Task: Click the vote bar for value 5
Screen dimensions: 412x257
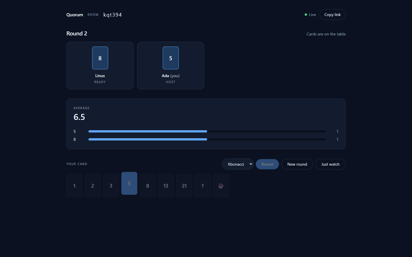Action: coord(207,131)
